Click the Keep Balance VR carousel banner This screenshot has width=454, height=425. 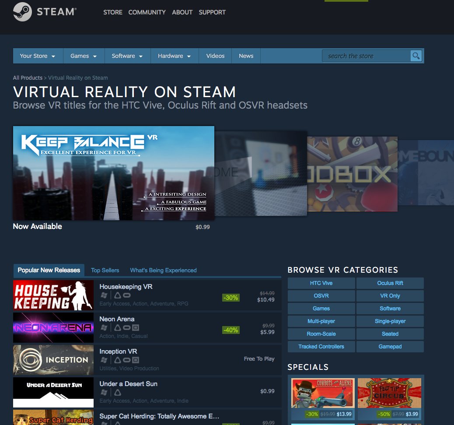[x=114, y=173]
